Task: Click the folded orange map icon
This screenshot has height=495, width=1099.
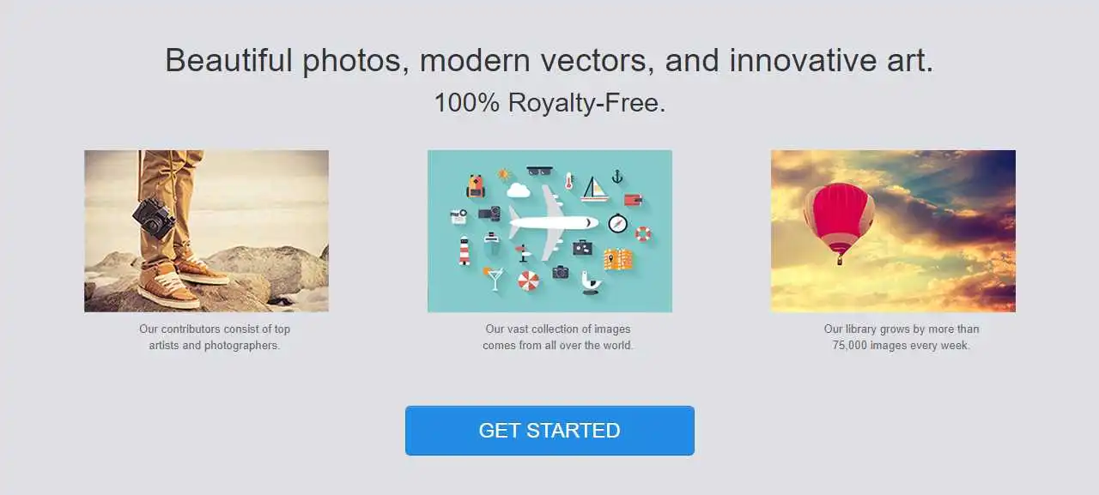Action: pyautogui.click(x=618, y=259)
